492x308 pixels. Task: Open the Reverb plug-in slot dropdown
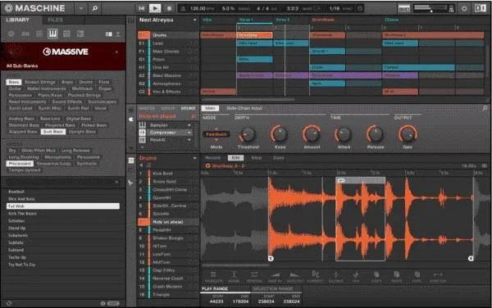point(189,140)
